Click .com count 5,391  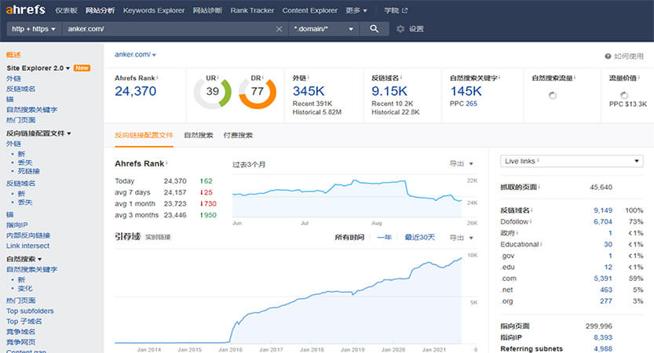pos(603,278)
